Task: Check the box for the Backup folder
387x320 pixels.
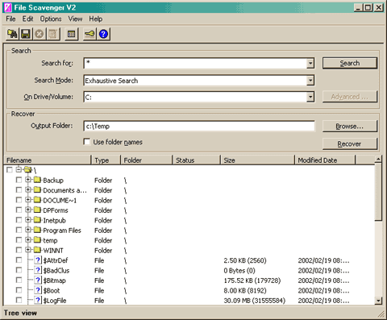Action: point(19,180)
